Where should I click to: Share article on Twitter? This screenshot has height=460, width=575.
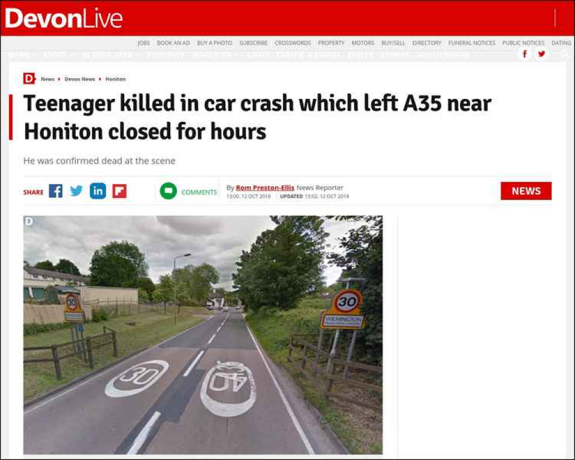tap(76, 191)
